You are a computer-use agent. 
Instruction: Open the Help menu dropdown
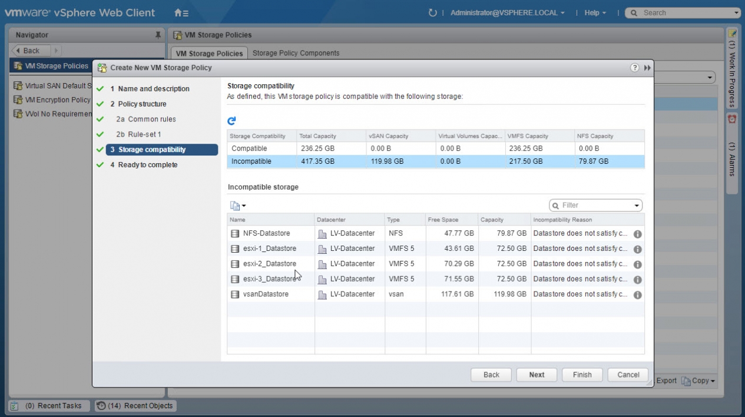(x=595, y=13)
